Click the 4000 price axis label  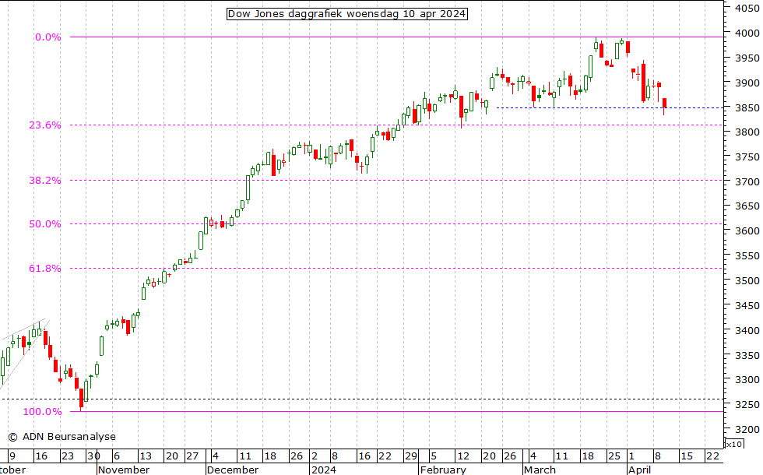(x=747, y=33)
